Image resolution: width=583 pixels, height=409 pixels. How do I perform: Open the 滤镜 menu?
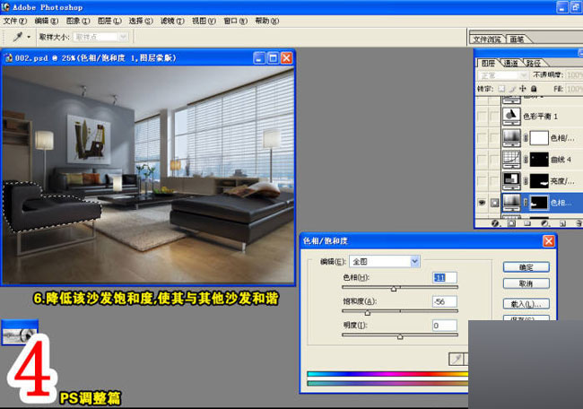tap(172, 21)
